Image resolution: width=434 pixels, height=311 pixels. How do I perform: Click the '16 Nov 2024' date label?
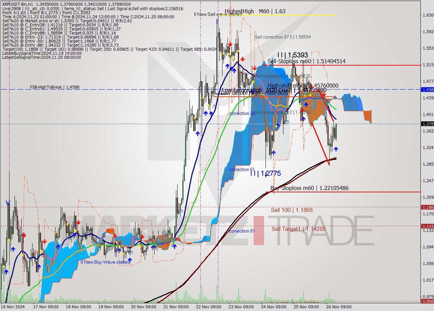tap(12, 307)
